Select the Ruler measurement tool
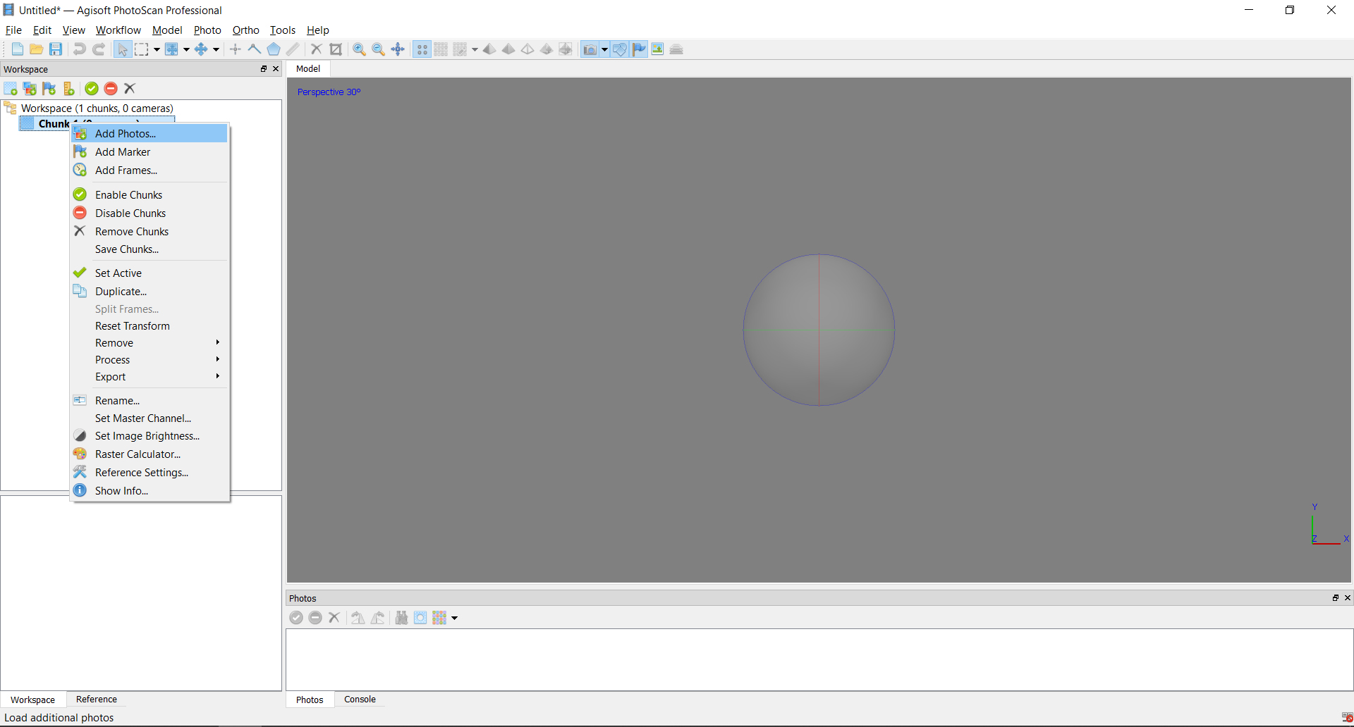 pyautogui.click(x=293, y=49)
